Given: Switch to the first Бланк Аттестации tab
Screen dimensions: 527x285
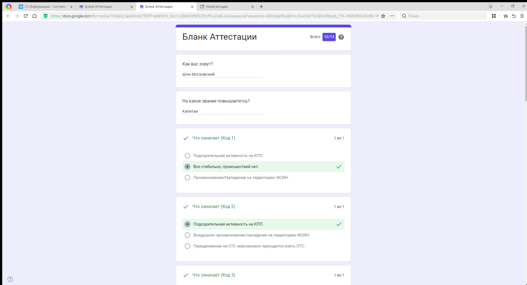Looking at the screenshot, I should pos(105,7).
